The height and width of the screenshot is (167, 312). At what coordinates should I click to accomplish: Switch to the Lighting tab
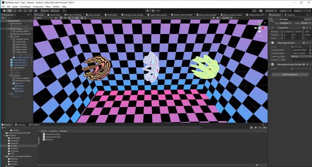[x=290, y=15]
